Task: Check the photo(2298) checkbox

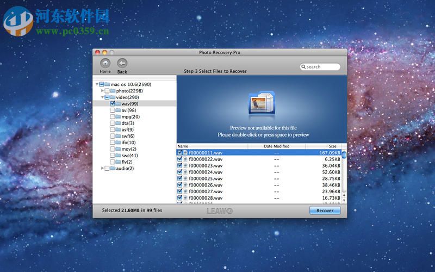Action: [107, 91]
